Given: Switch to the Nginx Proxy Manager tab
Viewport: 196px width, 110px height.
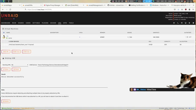Looking at the screenshot, I should pos(53,5).
